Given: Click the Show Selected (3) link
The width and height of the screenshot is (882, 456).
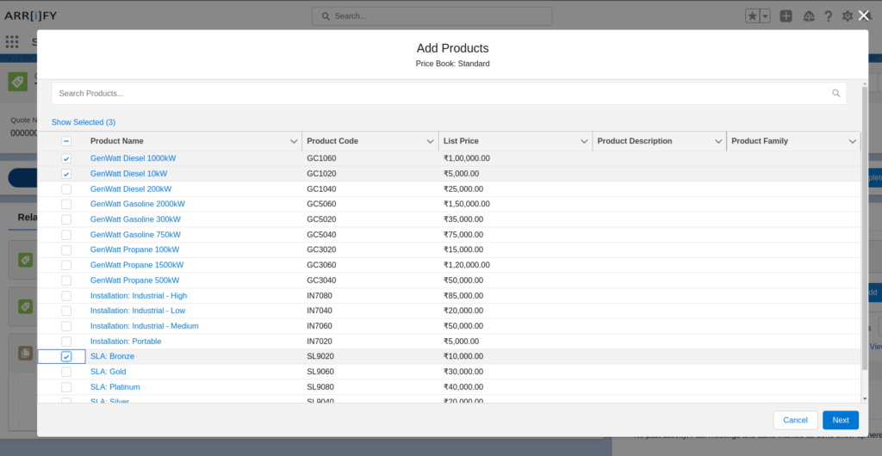Looking at the screenshot, I should [x=84, y=122].
